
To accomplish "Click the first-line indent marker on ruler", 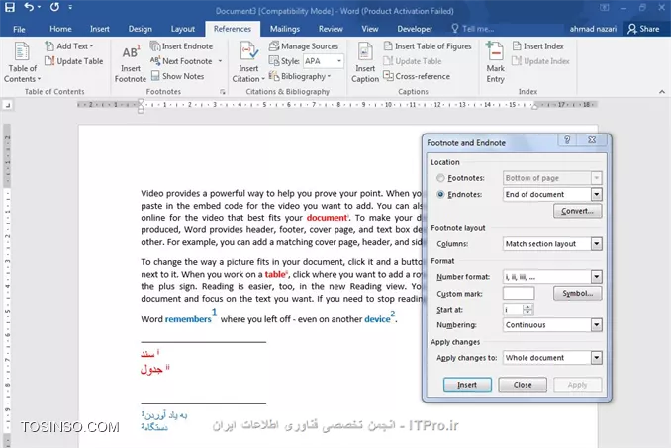I will [141, 101].
